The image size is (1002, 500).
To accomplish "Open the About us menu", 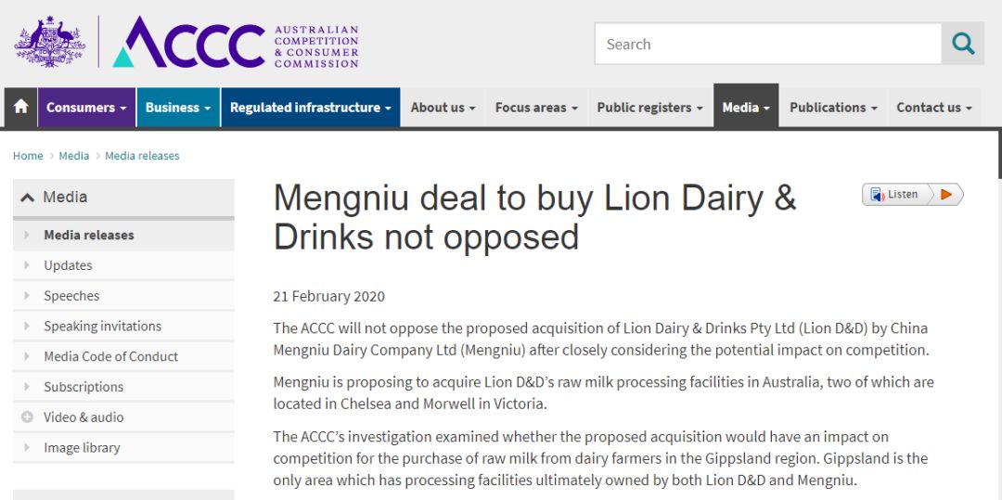I will (443, 108).
